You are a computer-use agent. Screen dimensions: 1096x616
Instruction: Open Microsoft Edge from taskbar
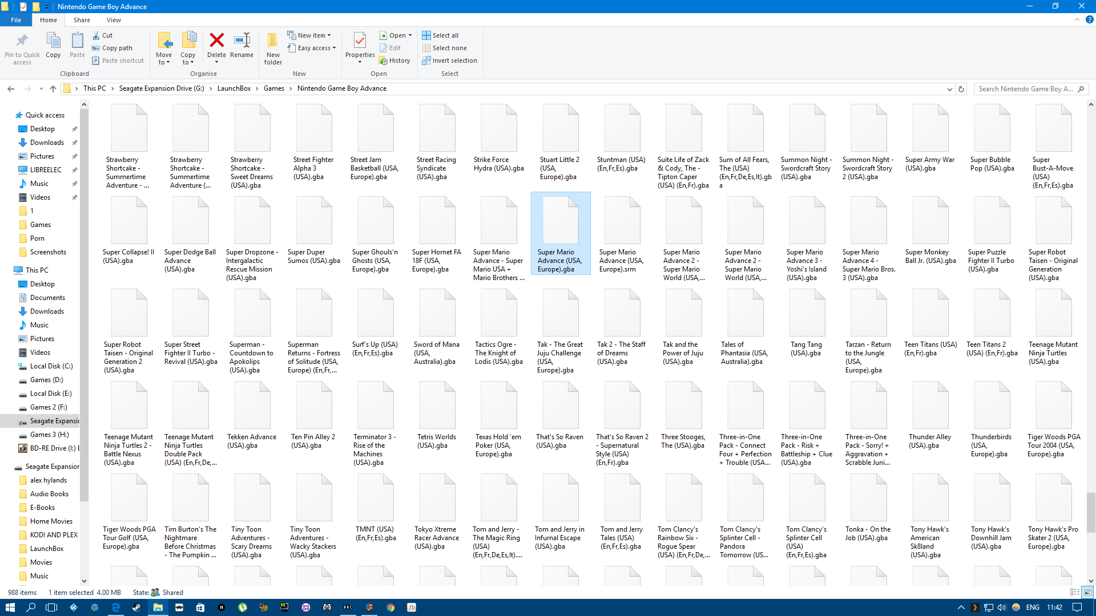point(116,607)
